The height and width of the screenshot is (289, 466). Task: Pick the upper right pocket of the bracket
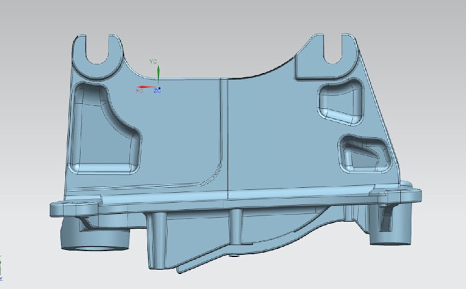click(342, 102)
